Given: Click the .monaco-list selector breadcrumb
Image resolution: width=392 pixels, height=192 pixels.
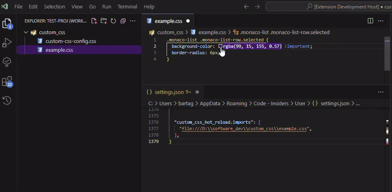Looking at the screenshot, I should 285,32.
